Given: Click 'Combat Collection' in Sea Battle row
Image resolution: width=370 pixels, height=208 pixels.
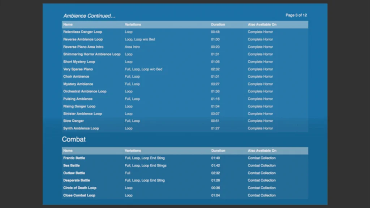Looking at the screenshot, I should [262, 166].
